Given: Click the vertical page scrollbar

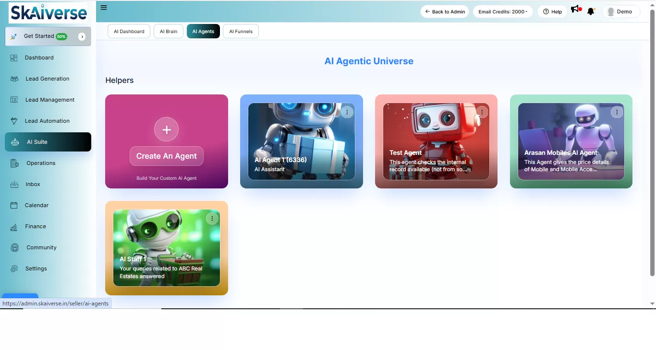Looking at the screenshot, I should [652, 144].
